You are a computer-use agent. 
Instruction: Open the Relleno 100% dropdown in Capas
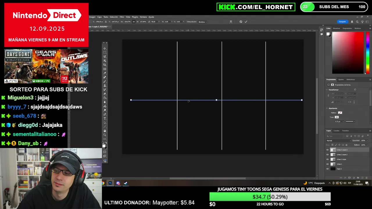(367, 145)
